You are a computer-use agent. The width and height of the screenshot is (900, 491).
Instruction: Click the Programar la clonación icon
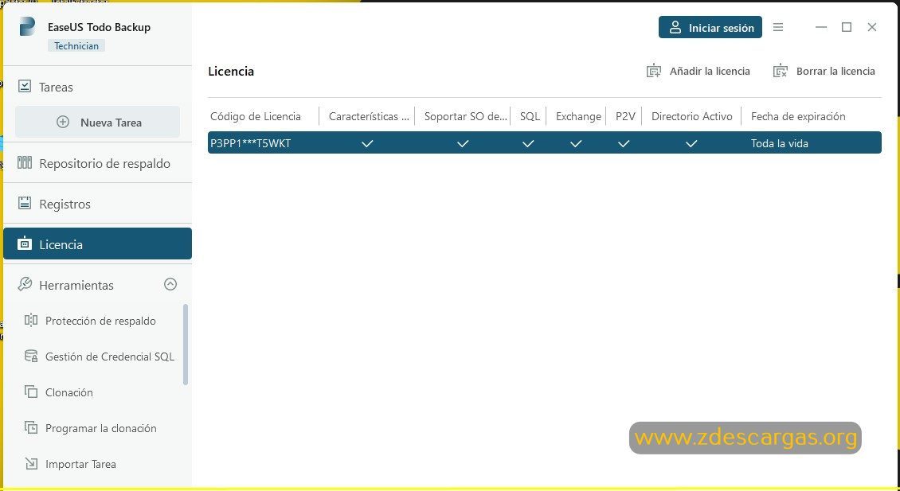tap(31, 428)
